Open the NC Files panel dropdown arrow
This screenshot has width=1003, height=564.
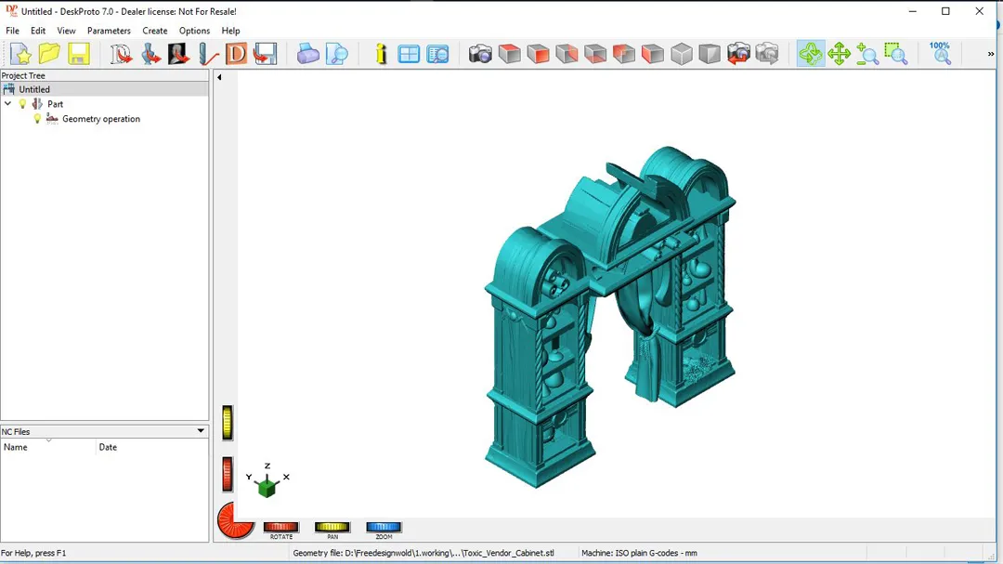tap(201, 431)
